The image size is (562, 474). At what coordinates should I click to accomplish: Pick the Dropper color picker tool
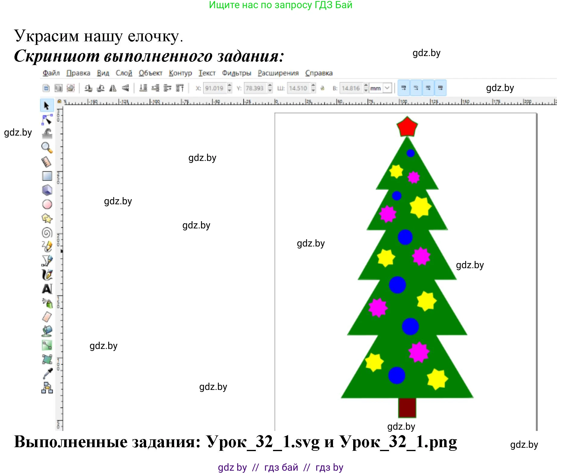pos(47,374)
